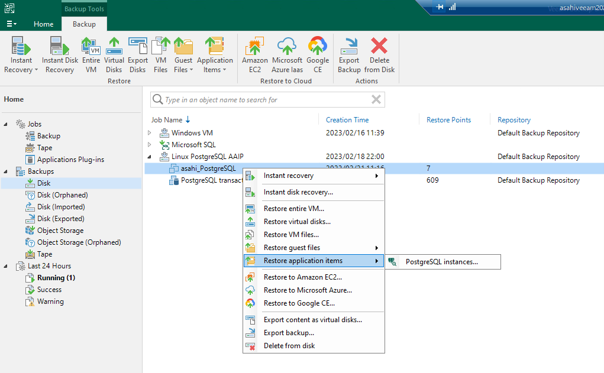
Task: Open Disk (Orphaned) backups node
Action: point(62,195)
